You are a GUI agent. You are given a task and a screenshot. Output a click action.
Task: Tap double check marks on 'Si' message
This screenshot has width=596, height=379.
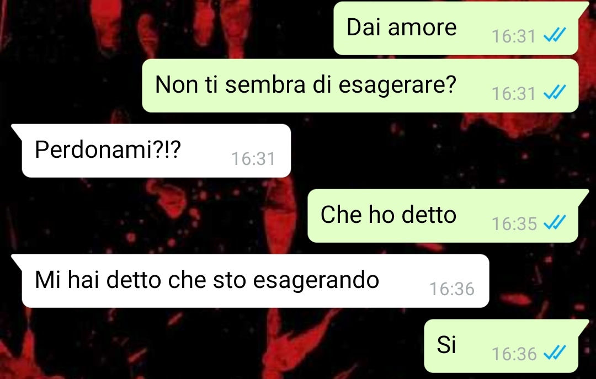(555, 353)
